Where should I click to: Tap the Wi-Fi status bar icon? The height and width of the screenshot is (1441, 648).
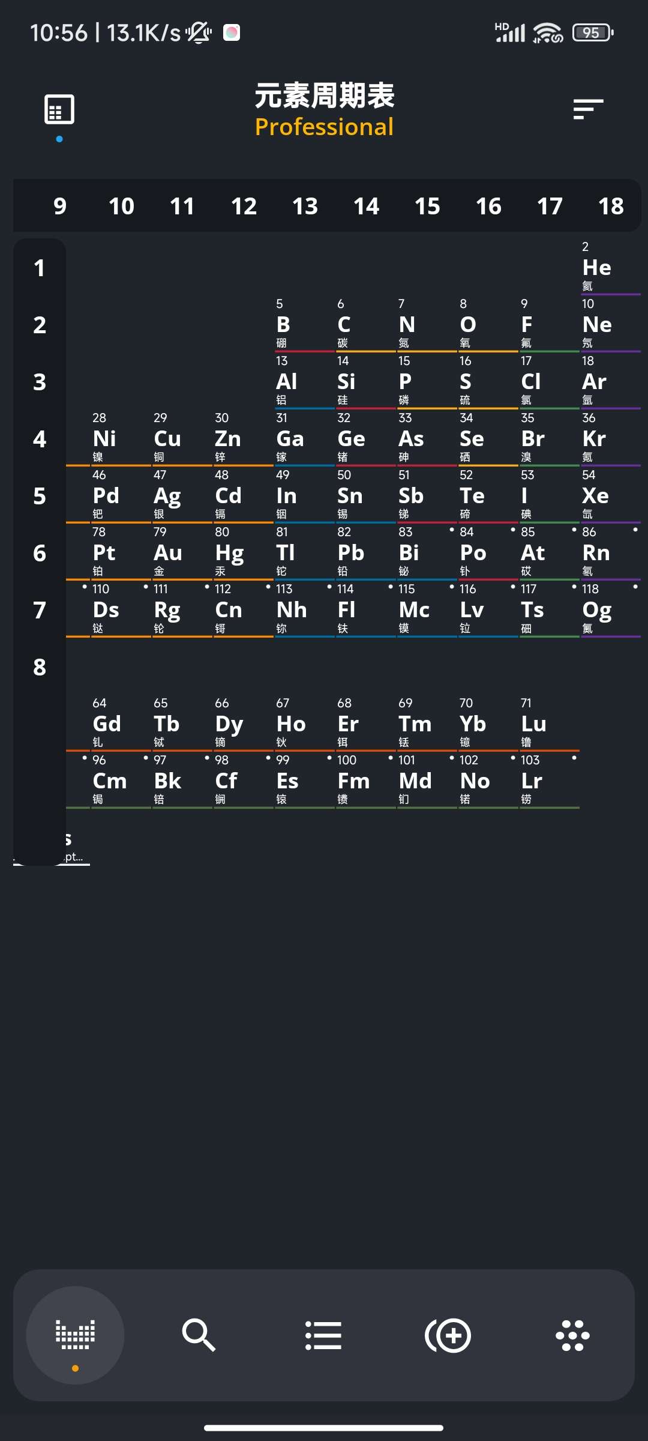548,32
